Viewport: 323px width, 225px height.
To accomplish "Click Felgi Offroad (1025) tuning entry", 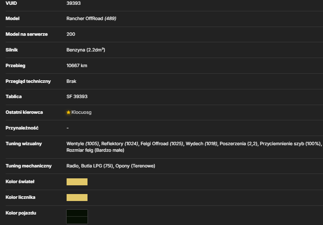I will coord(161,143).
